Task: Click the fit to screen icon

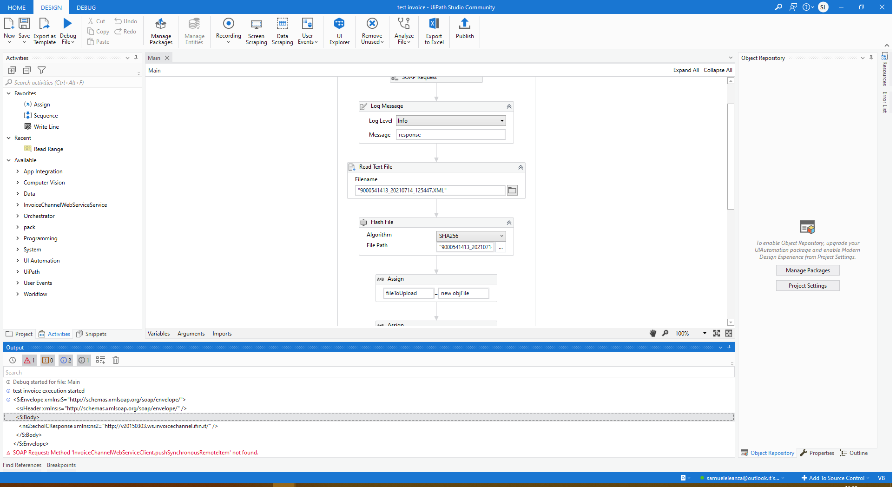Action: (x=716, y=333)
